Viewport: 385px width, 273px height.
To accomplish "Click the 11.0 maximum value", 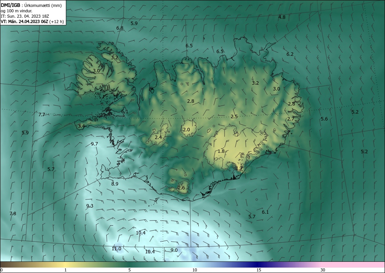I will pyautogui.click(x=116, y=249).
